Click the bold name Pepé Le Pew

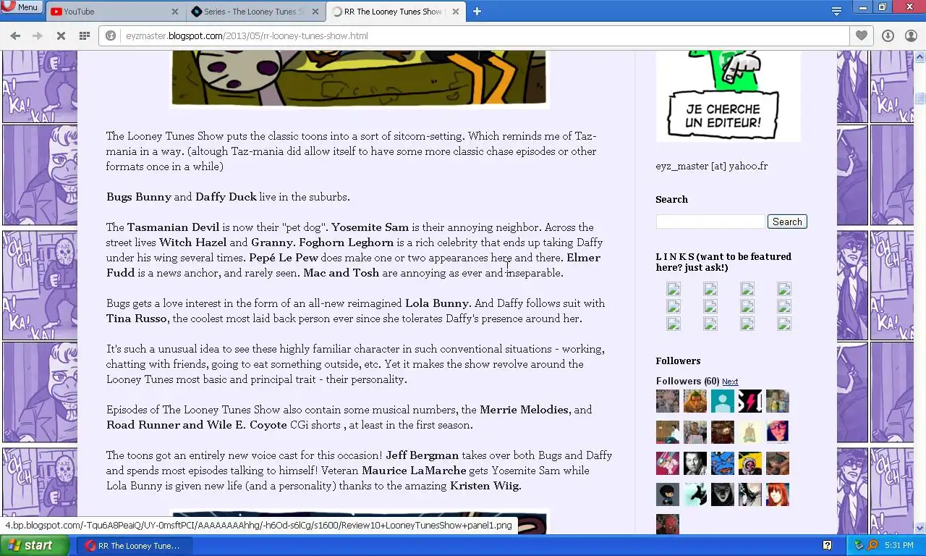(284, 258)
